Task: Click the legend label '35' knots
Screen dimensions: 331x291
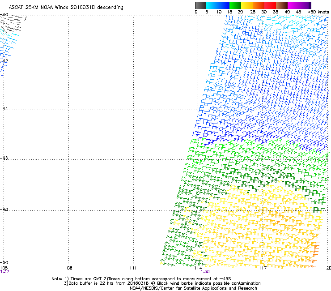Action: (276, 12)
